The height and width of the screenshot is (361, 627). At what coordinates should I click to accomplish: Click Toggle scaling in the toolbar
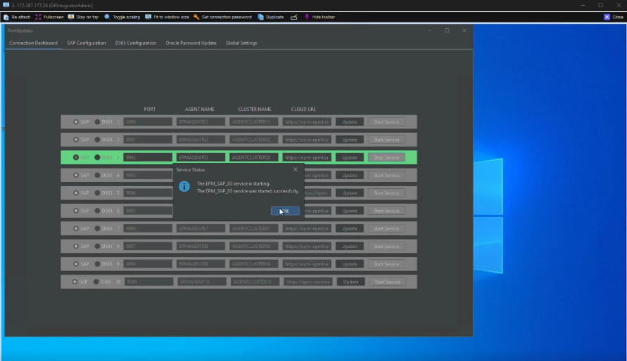(108, 17)
